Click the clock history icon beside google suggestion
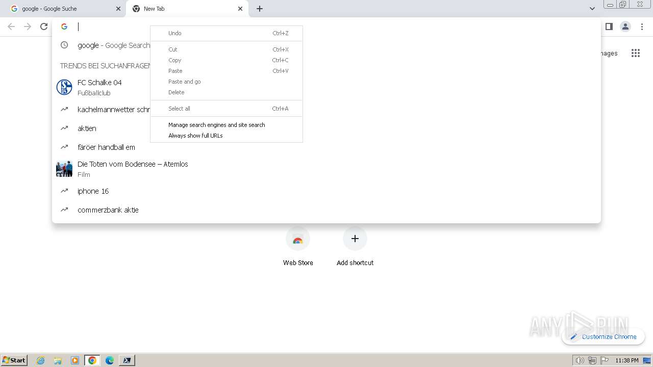Screen dimensions: 653x367 click(64, 45)
